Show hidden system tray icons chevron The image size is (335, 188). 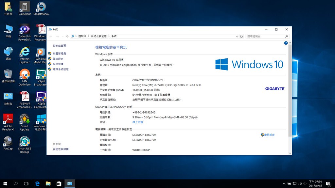click(284, 183)
